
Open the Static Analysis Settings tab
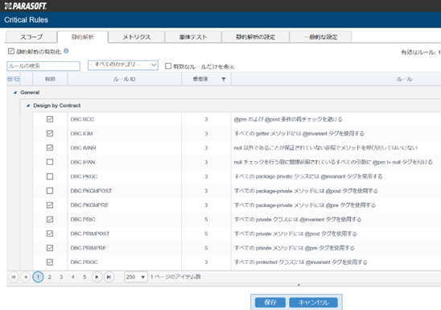[255, 37]
